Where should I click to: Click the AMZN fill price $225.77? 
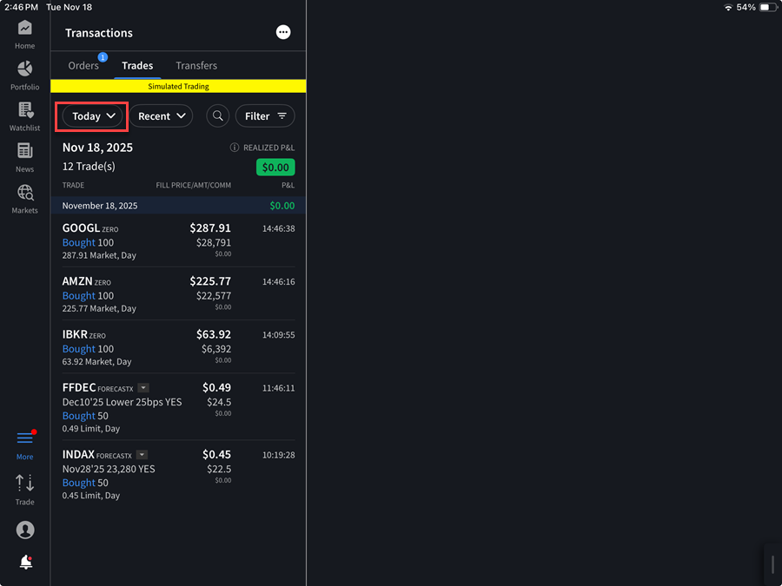[210, 281]
